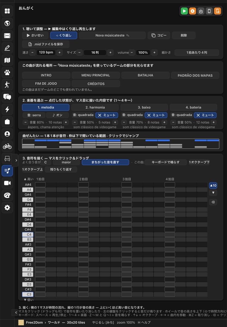Unmute the baixo track
The width and height of the screenshot is (227, 327).
156,115
